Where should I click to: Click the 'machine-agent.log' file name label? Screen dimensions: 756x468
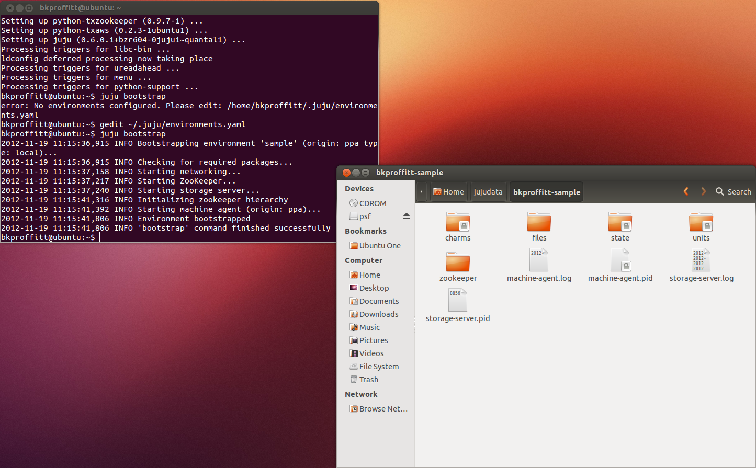coord(539,278)
